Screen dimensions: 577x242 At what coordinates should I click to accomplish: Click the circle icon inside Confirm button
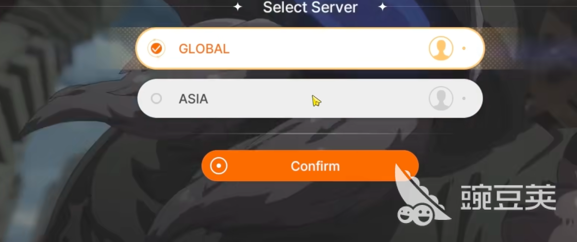219,166
